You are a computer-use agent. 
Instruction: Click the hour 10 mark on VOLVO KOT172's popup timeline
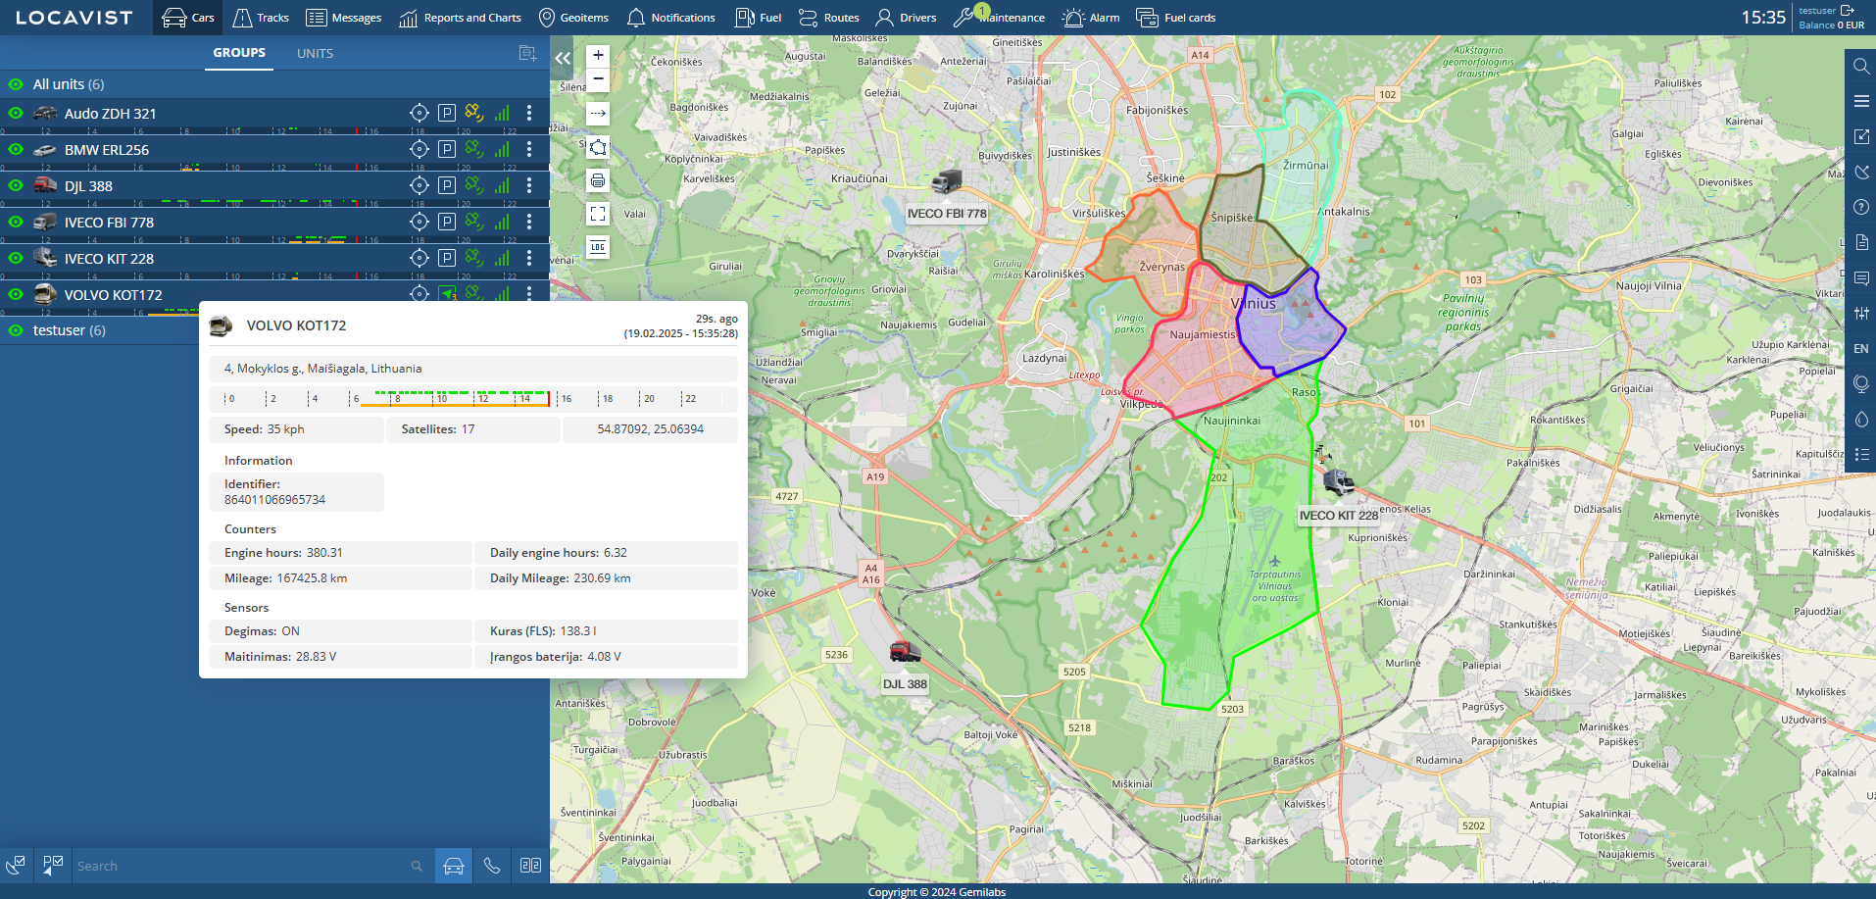click(x=440, y=399)
